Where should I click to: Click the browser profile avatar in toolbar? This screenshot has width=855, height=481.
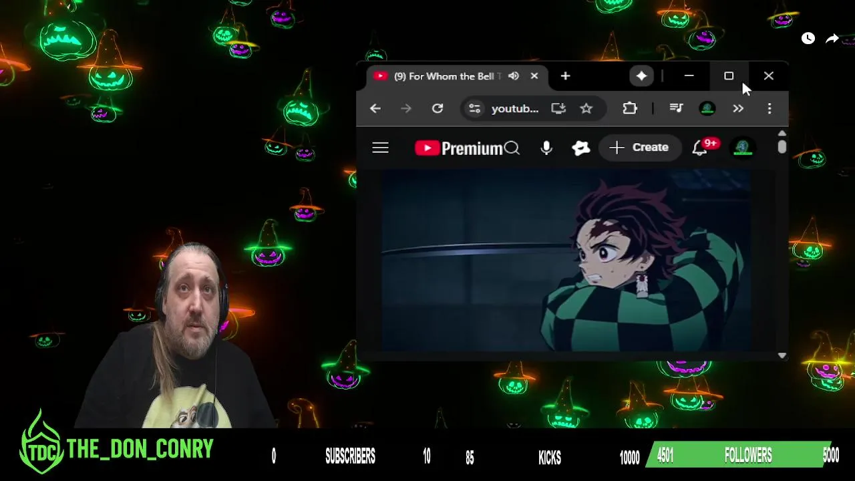[x=707, y=108]
